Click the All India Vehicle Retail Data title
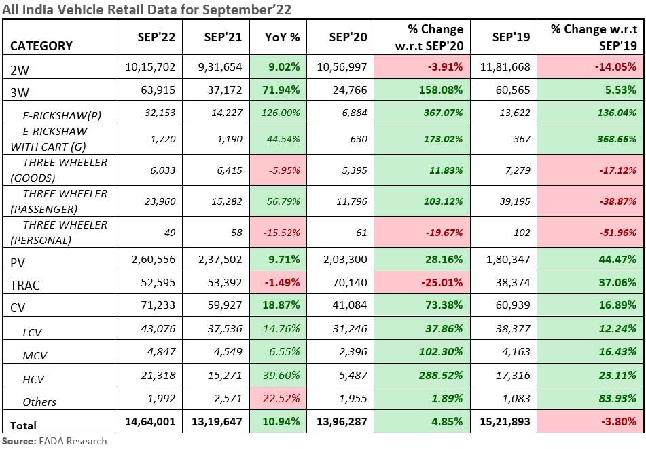Image resolution: width=646 pixels, height=449 pixels. point(143,9)
